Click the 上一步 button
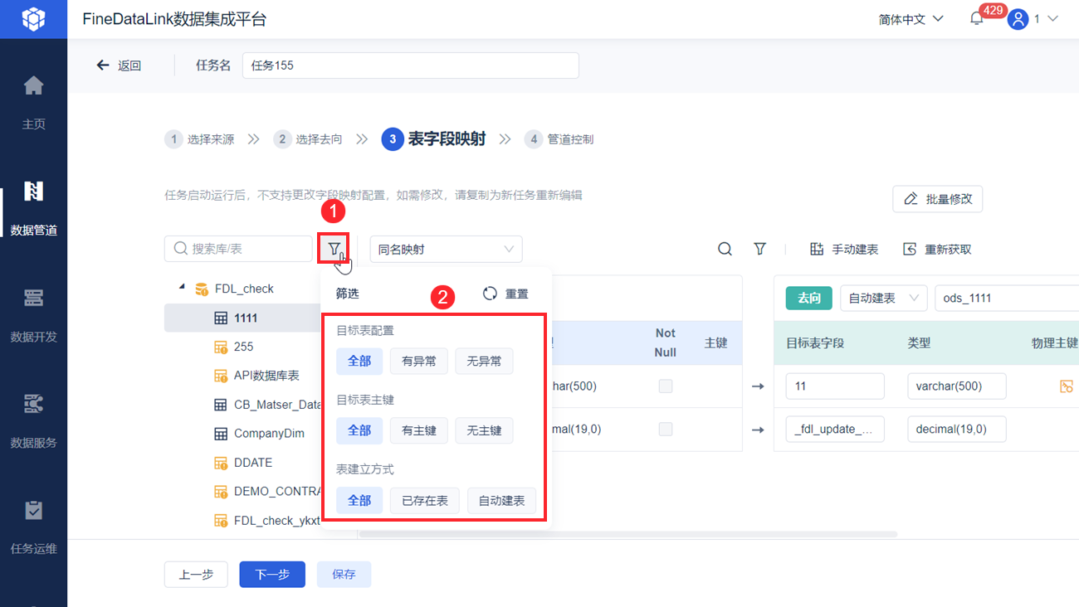Viewport: 1079px width, 607px height. click(x=196, y=574)
